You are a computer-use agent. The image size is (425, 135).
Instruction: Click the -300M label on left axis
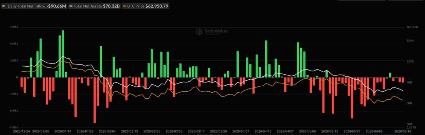(13, 94)
